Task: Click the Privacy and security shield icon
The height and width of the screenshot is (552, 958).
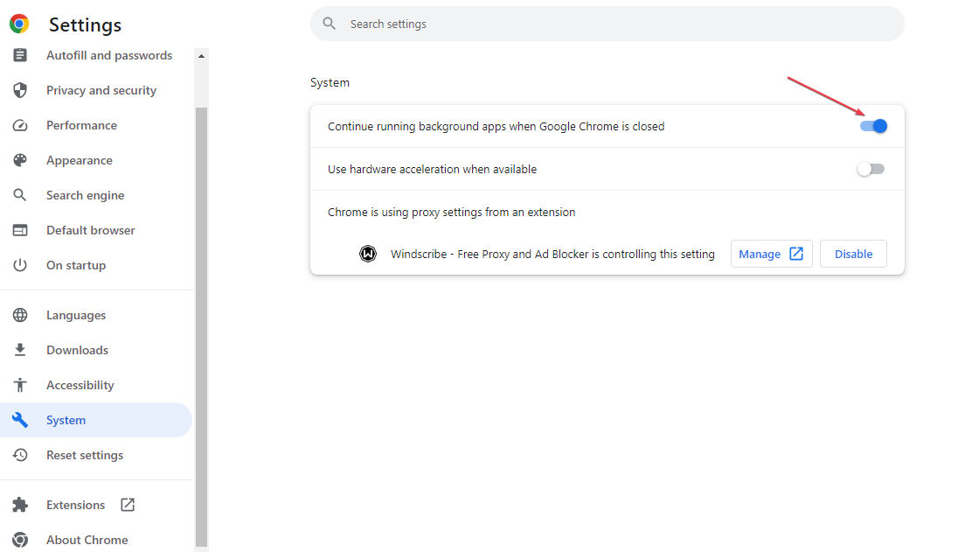Action: pos(20,90)
